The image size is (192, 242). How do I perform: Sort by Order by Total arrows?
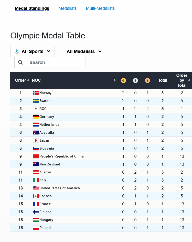[189, 80]
